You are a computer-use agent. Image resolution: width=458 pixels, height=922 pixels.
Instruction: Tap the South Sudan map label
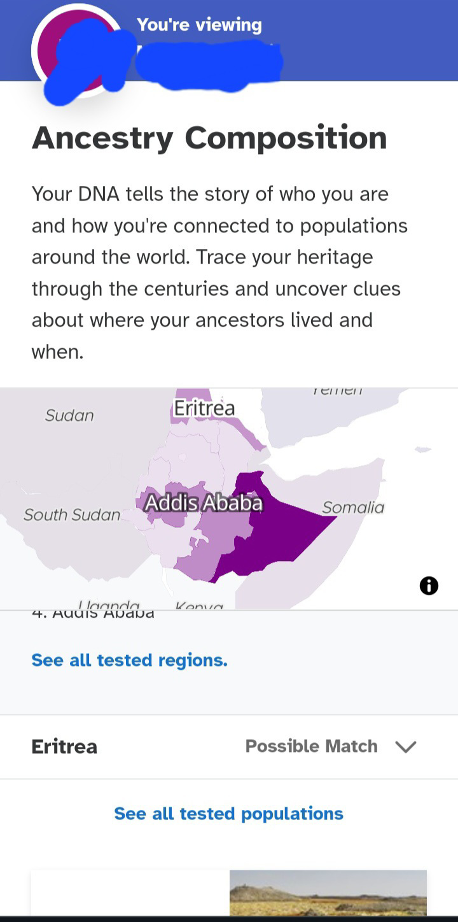[x=72, y=514]
